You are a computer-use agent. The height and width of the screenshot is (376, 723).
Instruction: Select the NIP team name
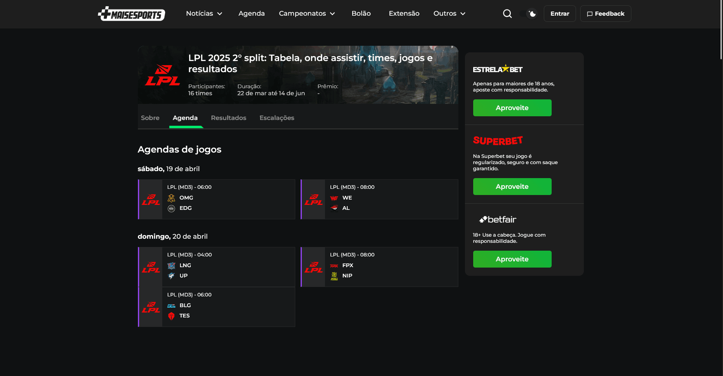click(347, 276)
